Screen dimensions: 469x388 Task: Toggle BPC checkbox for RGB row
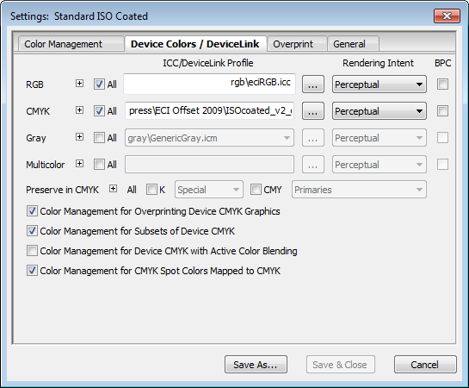pyautogui.click(x=442, y=84)
